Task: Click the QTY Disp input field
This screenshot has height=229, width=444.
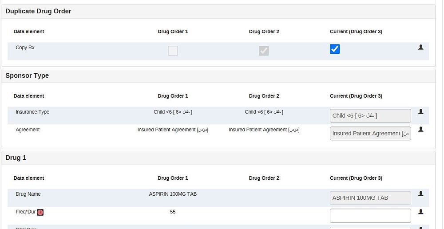Action: tap(370, 228)
